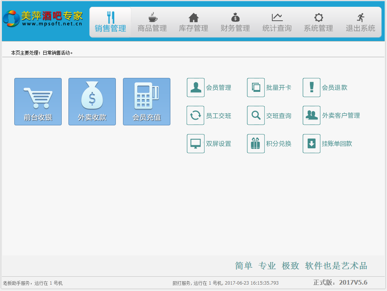
Task: Click the 美萍酒吧专家 logo
Action: point(43,19)
